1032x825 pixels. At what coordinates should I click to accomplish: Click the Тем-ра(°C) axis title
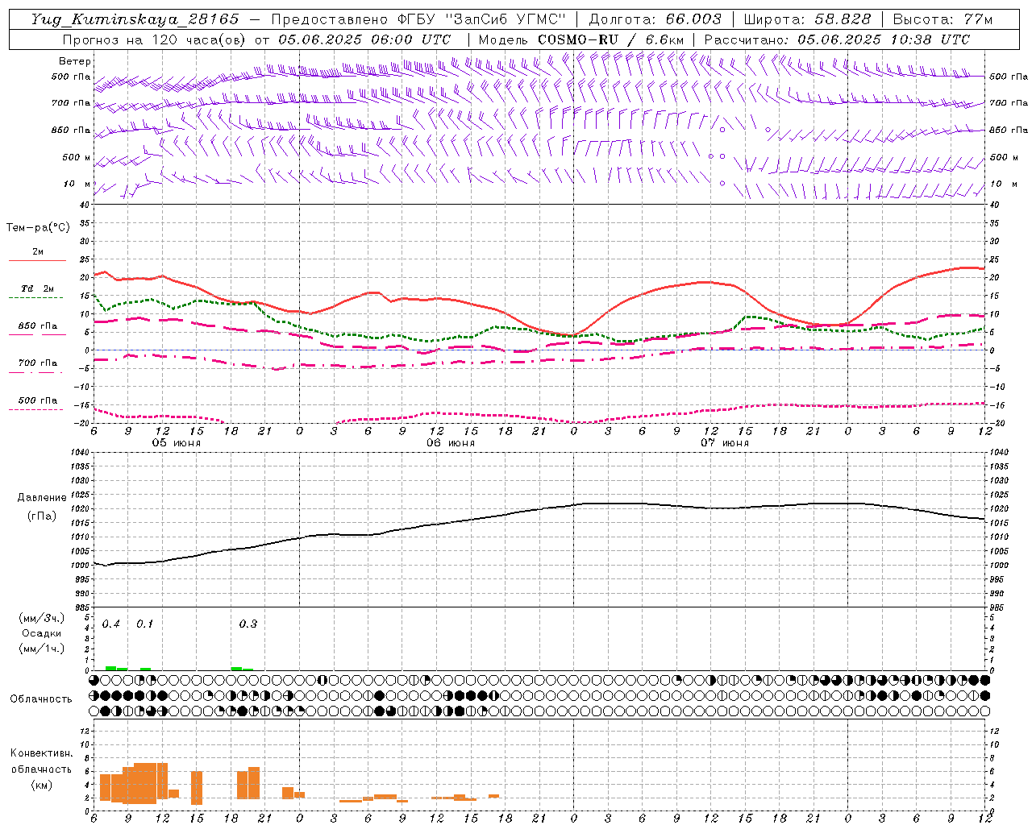[x=38, y=228]
